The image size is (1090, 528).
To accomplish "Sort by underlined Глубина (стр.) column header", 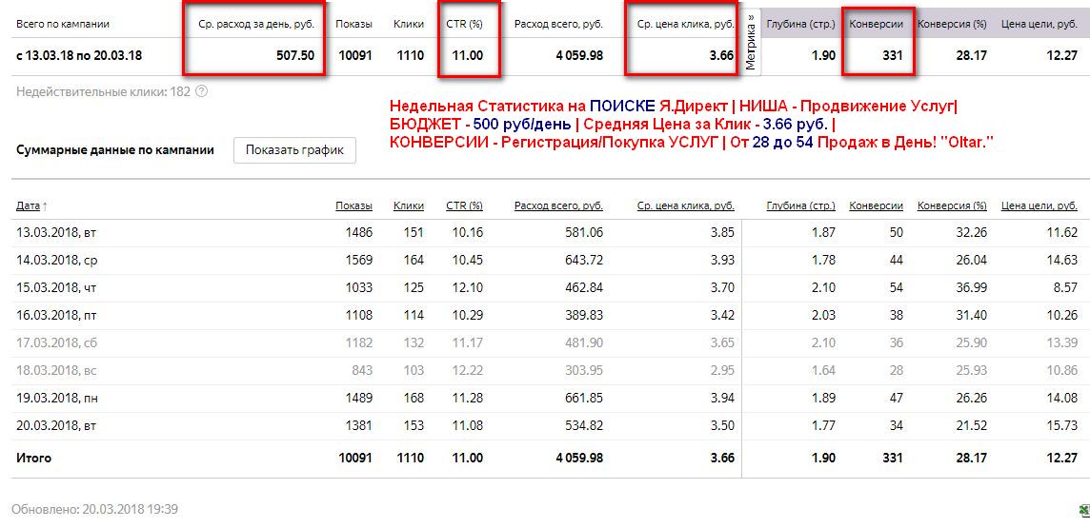I will tap(800, 206).
